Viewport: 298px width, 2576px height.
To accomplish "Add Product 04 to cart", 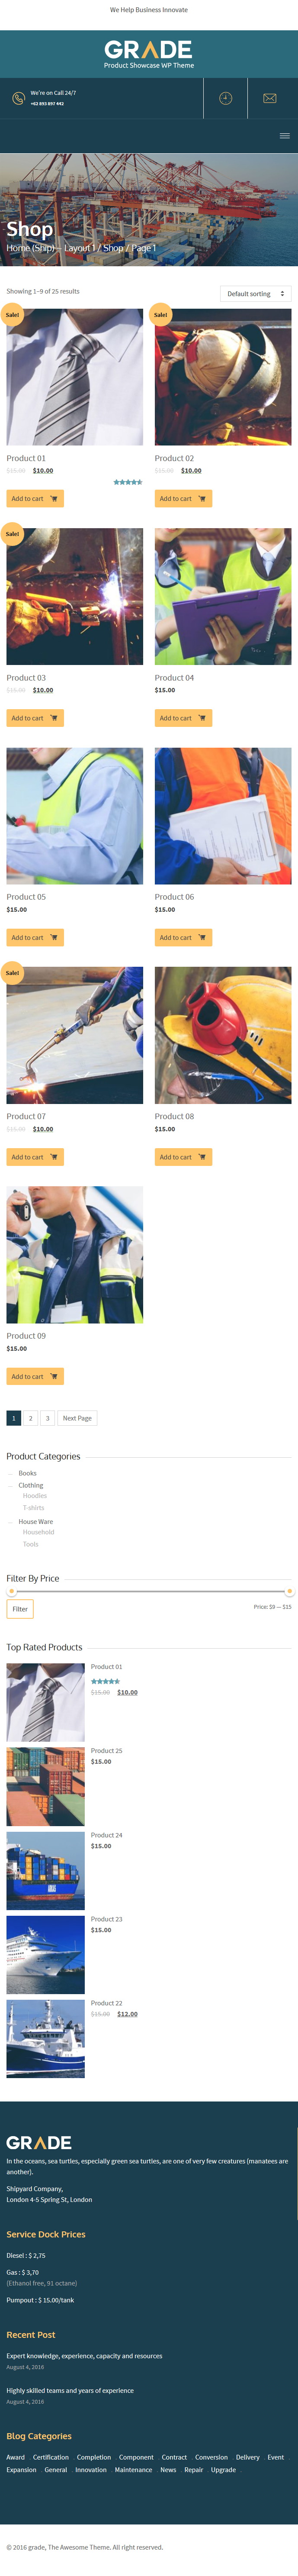I will click(x=183, y=718).
